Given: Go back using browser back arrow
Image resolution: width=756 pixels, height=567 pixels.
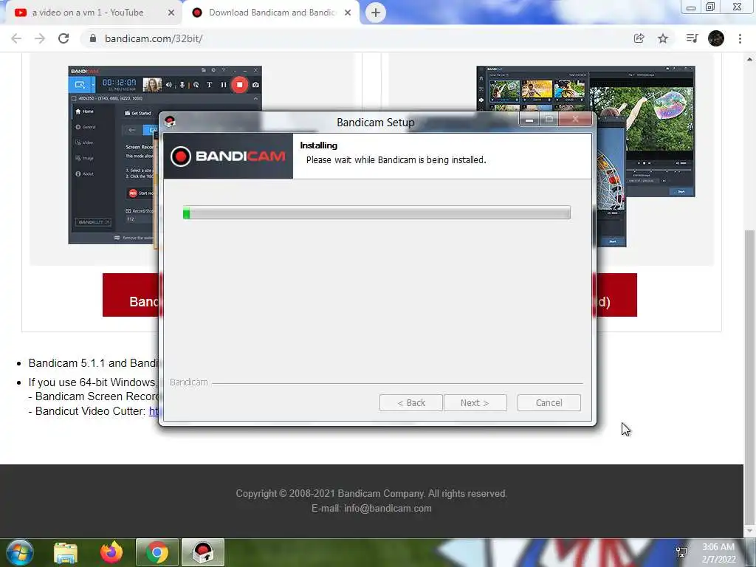Looking at the screenshot, I should pyautogui.click(x=16, y=38).
